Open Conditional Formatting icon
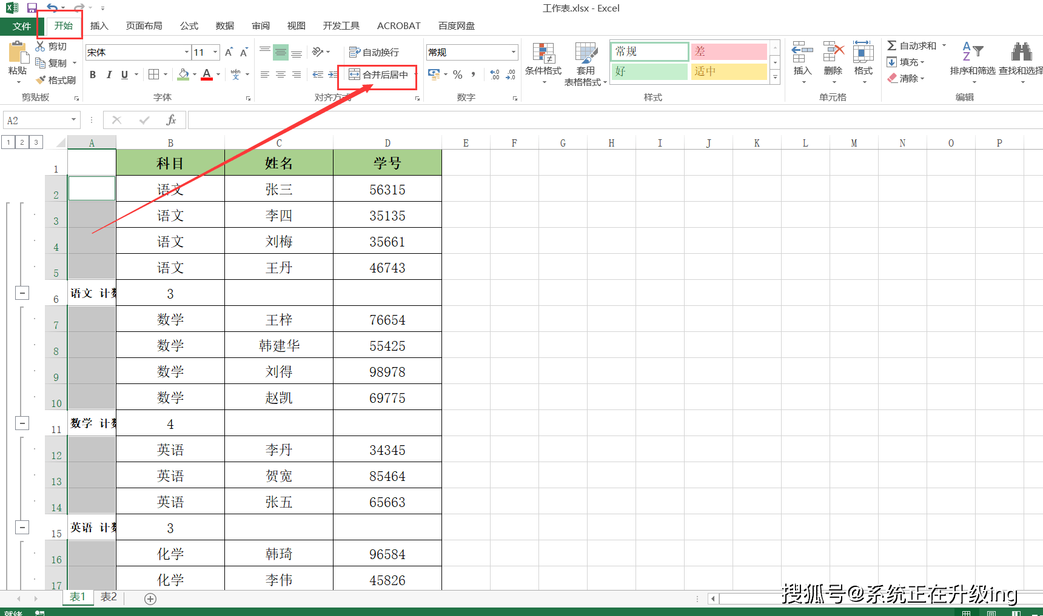Screen dimensions: 1043x616 (x=543, y=55)
